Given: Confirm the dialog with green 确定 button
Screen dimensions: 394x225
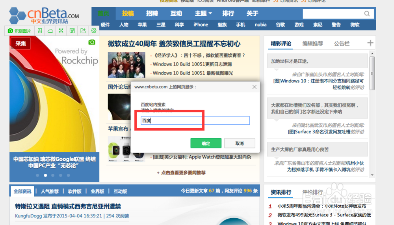Looking at the screenshot, I should click(206, 143).
